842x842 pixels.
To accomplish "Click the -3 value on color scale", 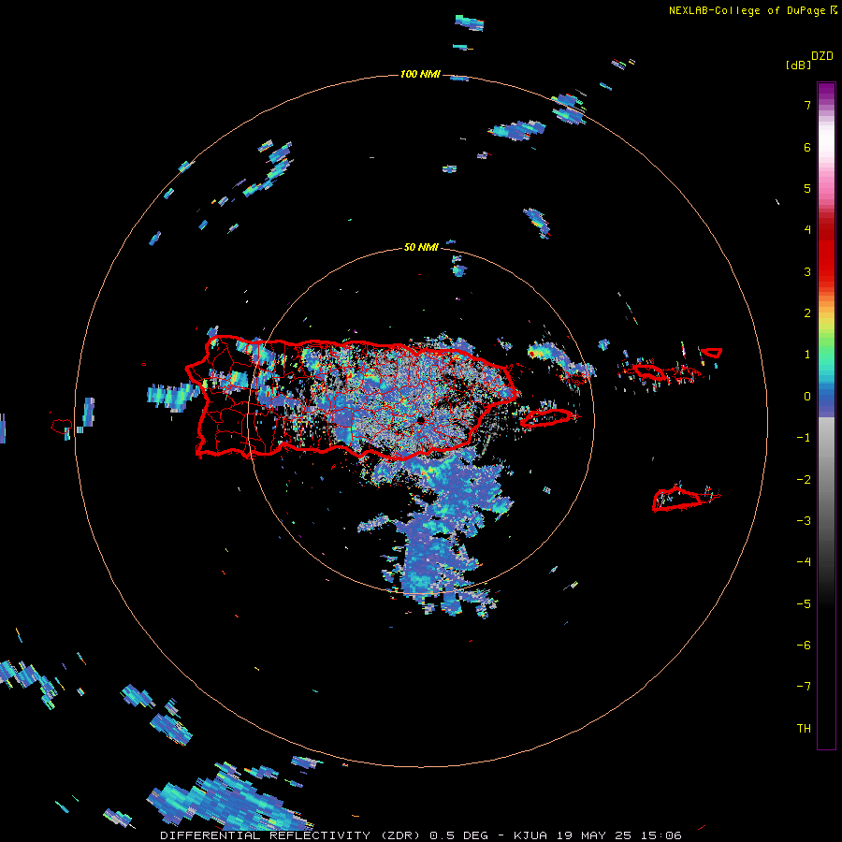I will coord(804,521).
